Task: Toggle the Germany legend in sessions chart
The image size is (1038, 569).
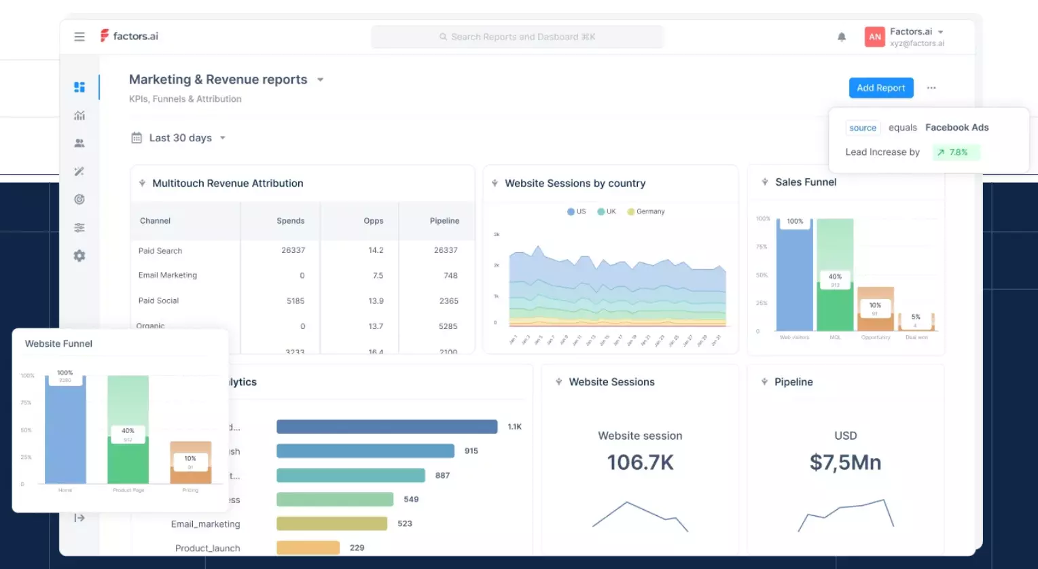Action: coord(645,211)
